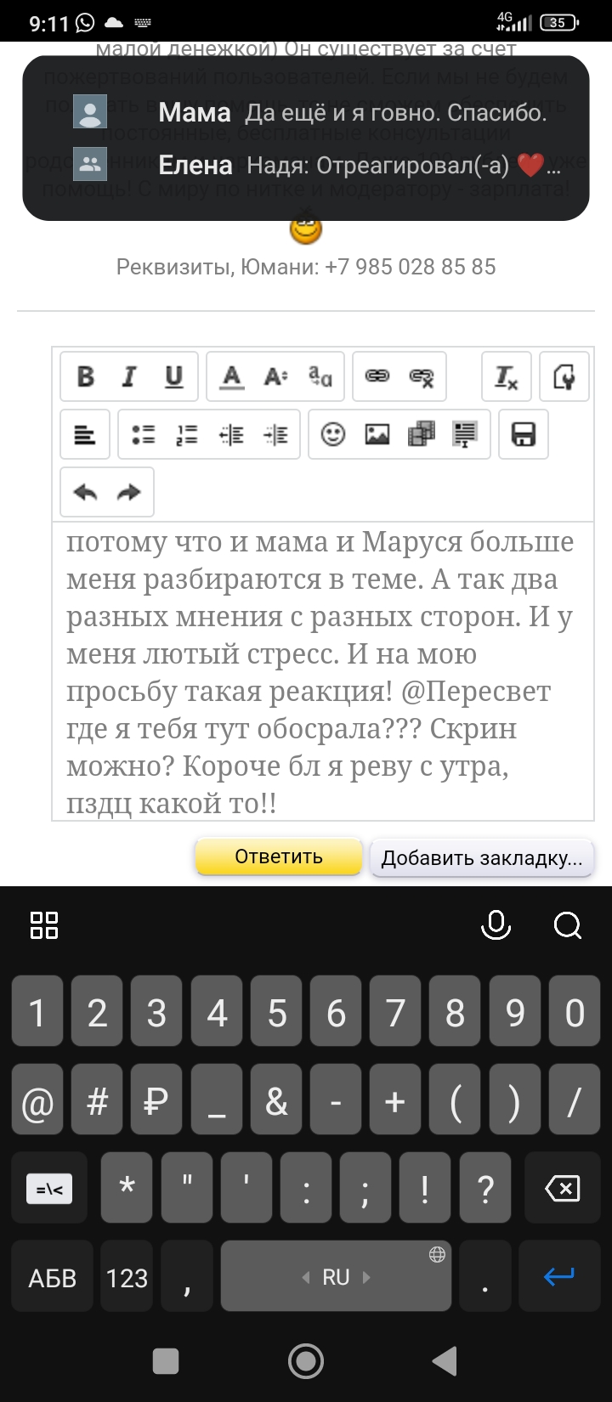The width and height of the screenshot is (612, 1402).
Task: Click the Добавить закладку button
Action: pyautogui.click(x=481, y=857)
